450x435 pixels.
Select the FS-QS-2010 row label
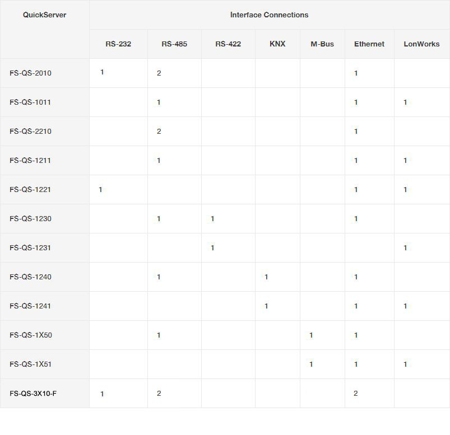[30, 73]
